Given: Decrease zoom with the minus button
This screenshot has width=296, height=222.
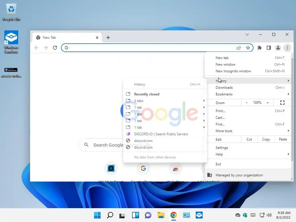Looking at the screenshot, I should coord(247,103).
